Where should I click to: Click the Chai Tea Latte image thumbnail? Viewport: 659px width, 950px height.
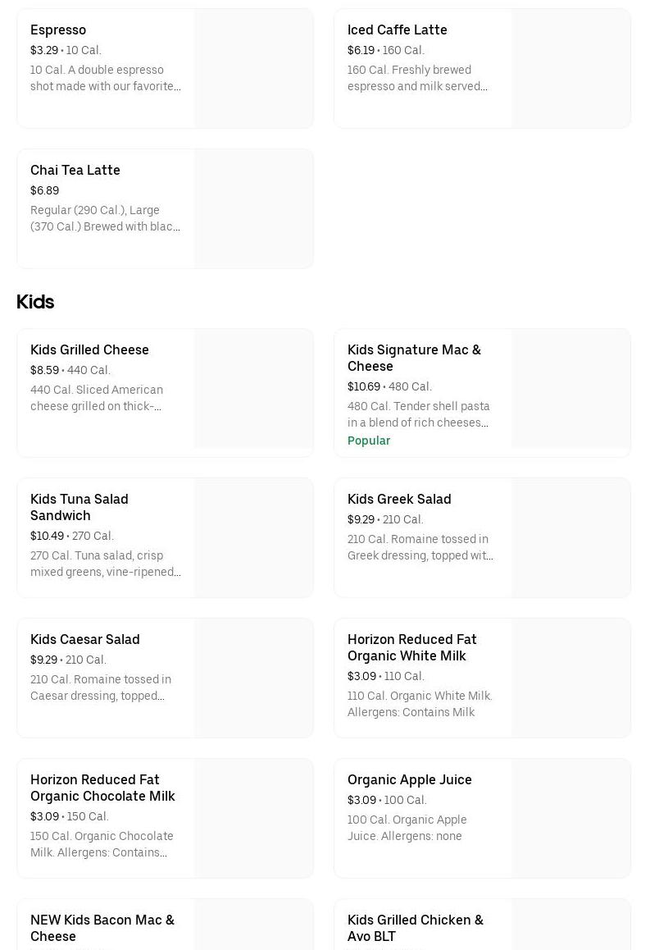pyautogui.click(x=253, y=208)
